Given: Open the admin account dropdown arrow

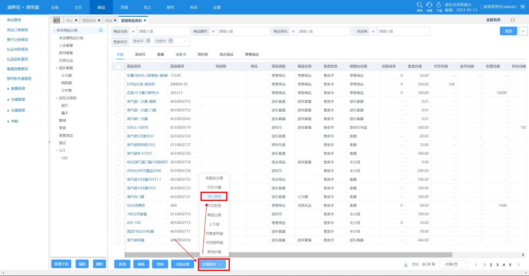Looking at the screenshot, I should 523,7.
